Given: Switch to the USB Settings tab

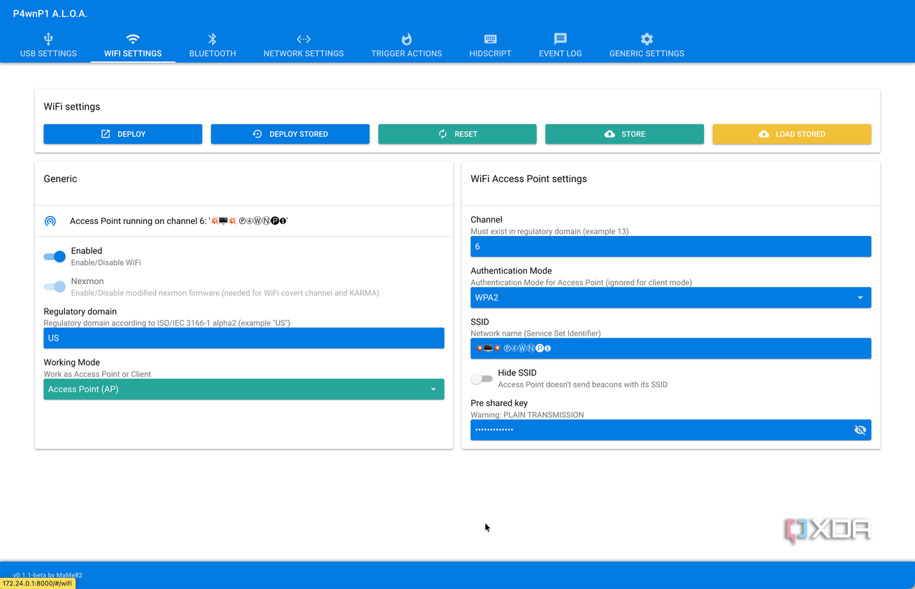Looking at the screenshot, I should click(48, 46).
